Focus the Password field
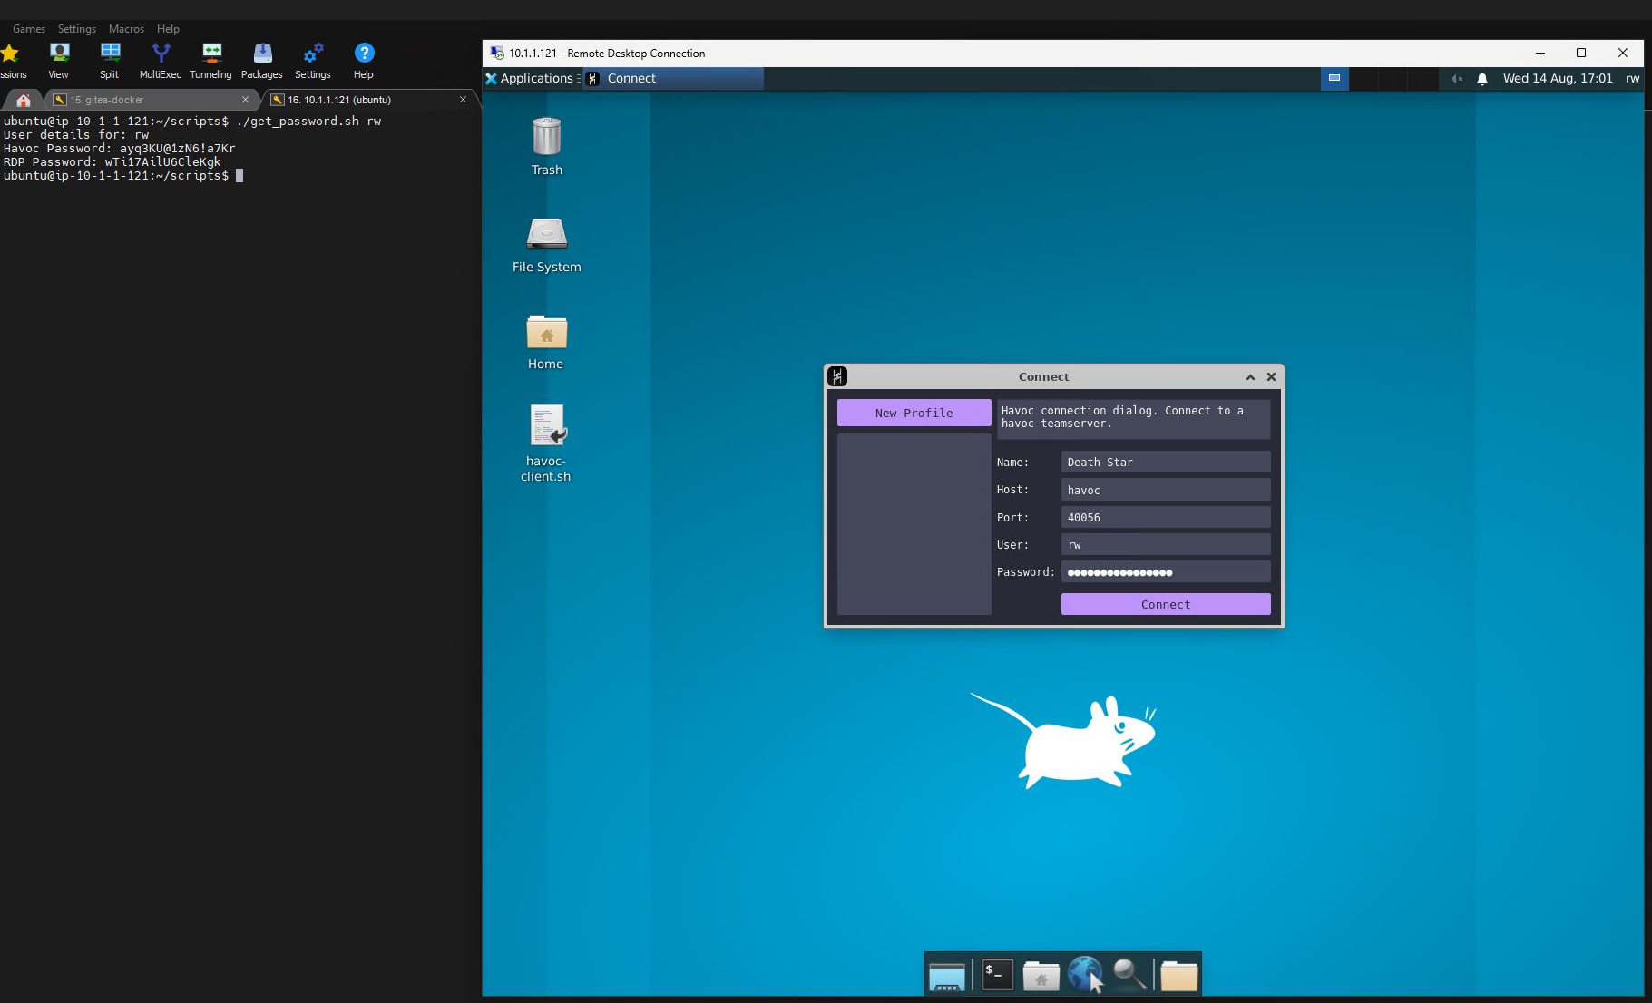The height and width of the screenshot is (1003, 1652). pos(1165,572)
